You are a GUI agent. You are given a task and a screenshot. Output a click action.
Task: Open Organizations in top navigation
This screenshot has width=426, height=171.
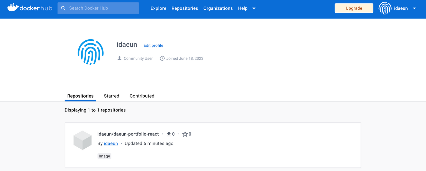pyautogui.click(x=218, y=8)
